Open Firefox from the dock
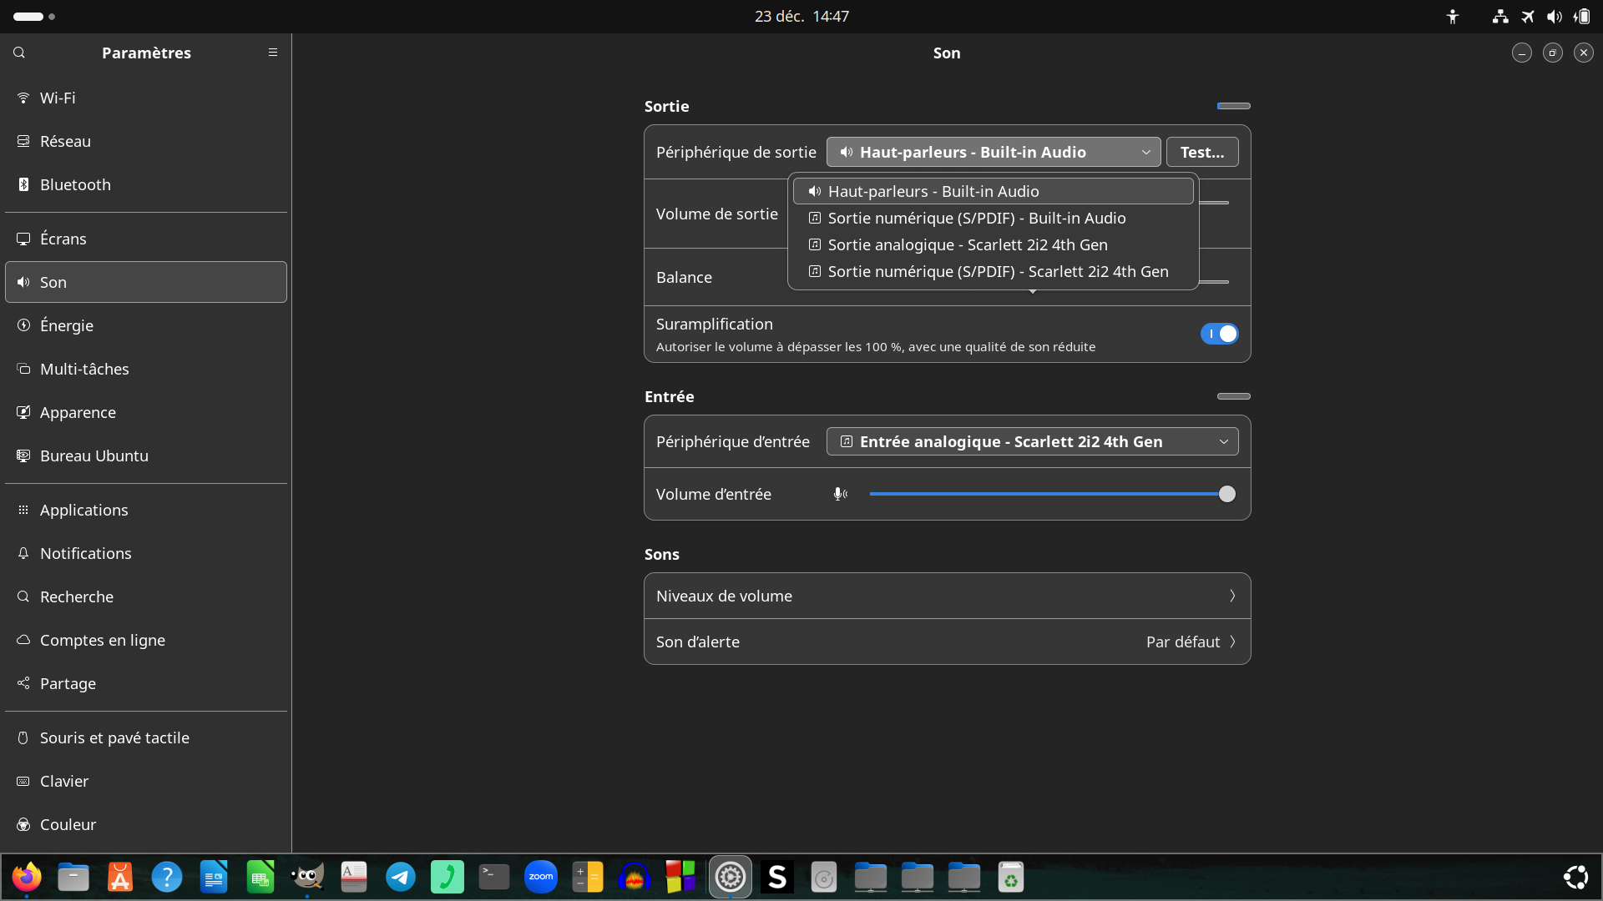 tap(27, 877)
